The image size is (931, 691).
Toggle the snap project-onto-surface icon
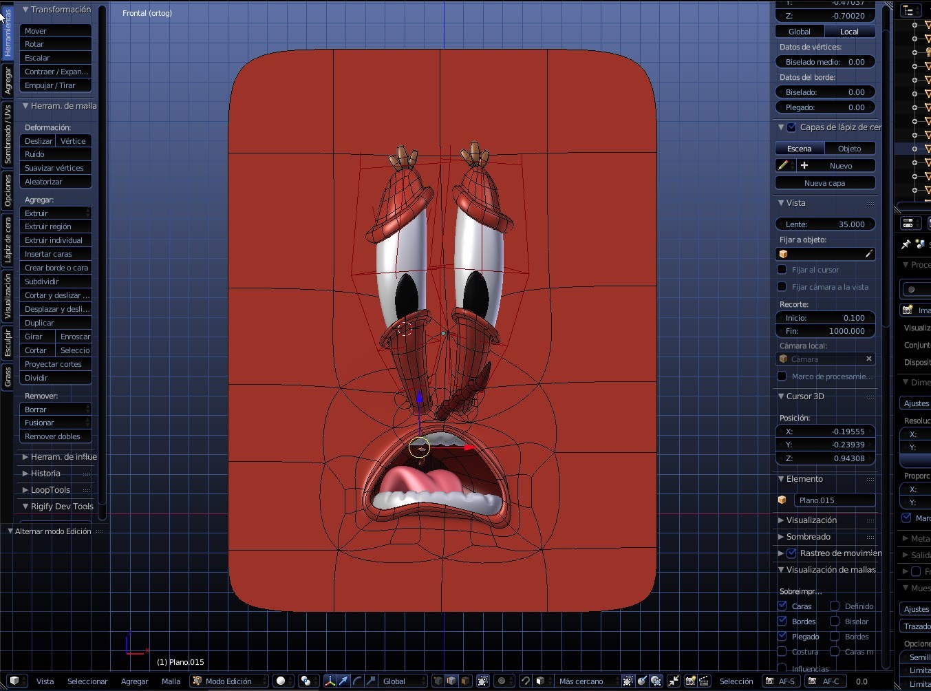(656, 681)
